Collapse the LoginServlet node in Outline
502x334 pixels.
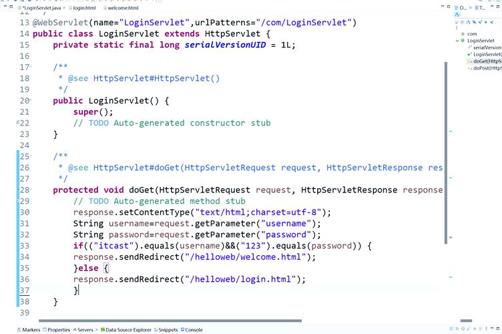click(x=457, y=41)
